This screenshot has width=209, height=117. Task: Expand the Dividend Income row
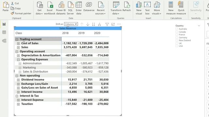[x=18, y=80]
